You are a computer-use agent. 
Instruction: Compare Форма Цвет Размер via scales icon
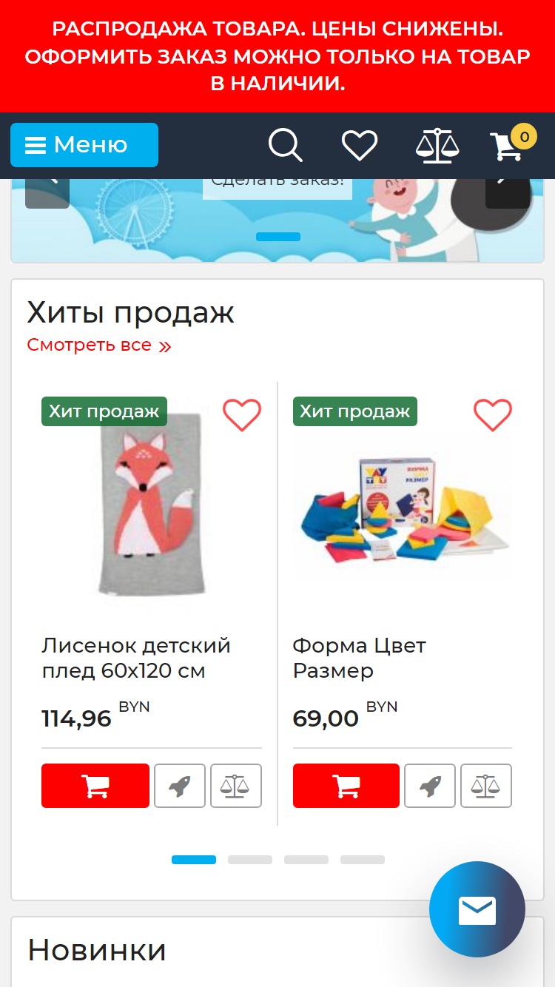click(x=486, y=786)
